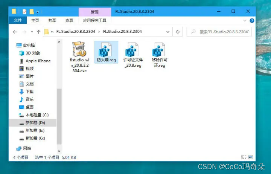Click the 网络 network icon
This screenshot has width=271, height=174.
pos(19,148)
